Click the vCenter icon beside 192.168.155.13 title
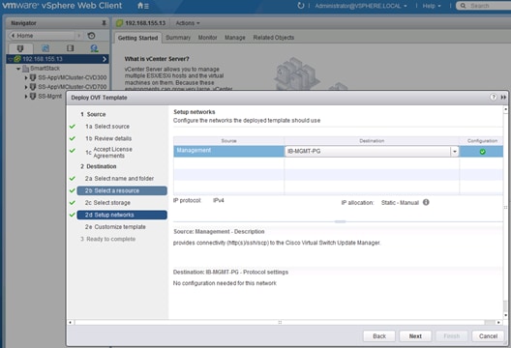This screenshot has height=348, width=511. 120,23
